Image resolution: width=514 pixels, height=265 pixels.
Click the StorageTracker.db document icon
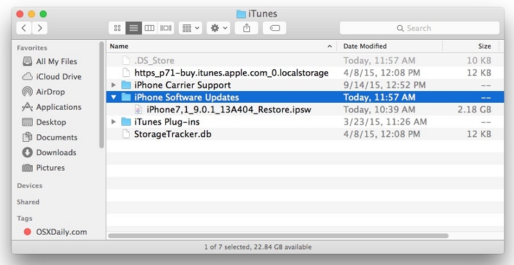pos(126,134)
